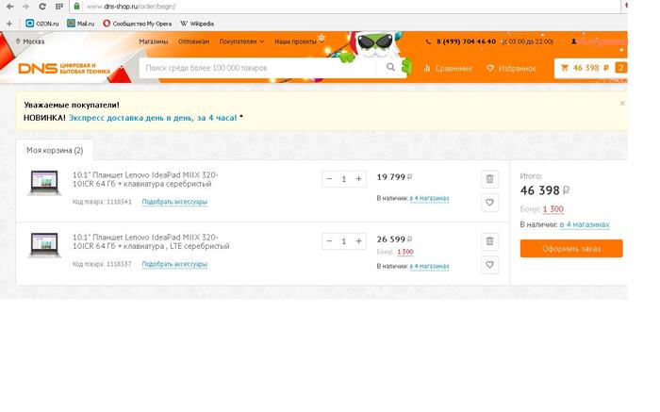660x412 pixels.
Task: Open Сравнение comparison page
Action: tap(448, 68)
